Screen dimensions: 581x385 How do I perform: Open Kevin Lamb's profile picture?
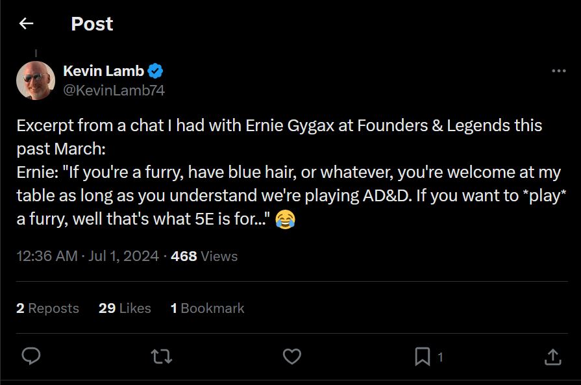[x=36, y=81]
